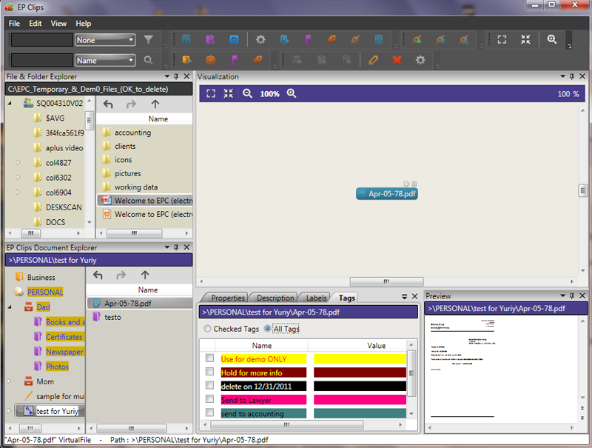This screenshot has width=592, height=448.
Task: Check the 'Use for demo ONLY' tag
Action: tap(209, 358)
